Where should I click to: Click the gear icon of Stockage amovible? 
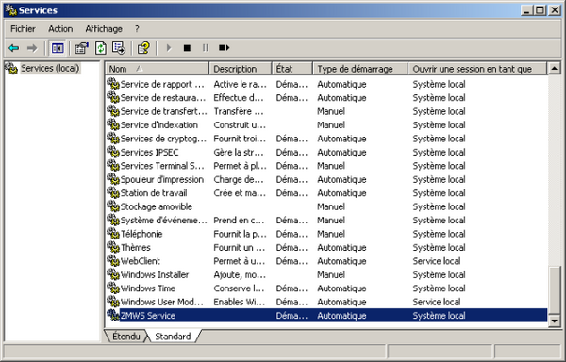point(113,206)
